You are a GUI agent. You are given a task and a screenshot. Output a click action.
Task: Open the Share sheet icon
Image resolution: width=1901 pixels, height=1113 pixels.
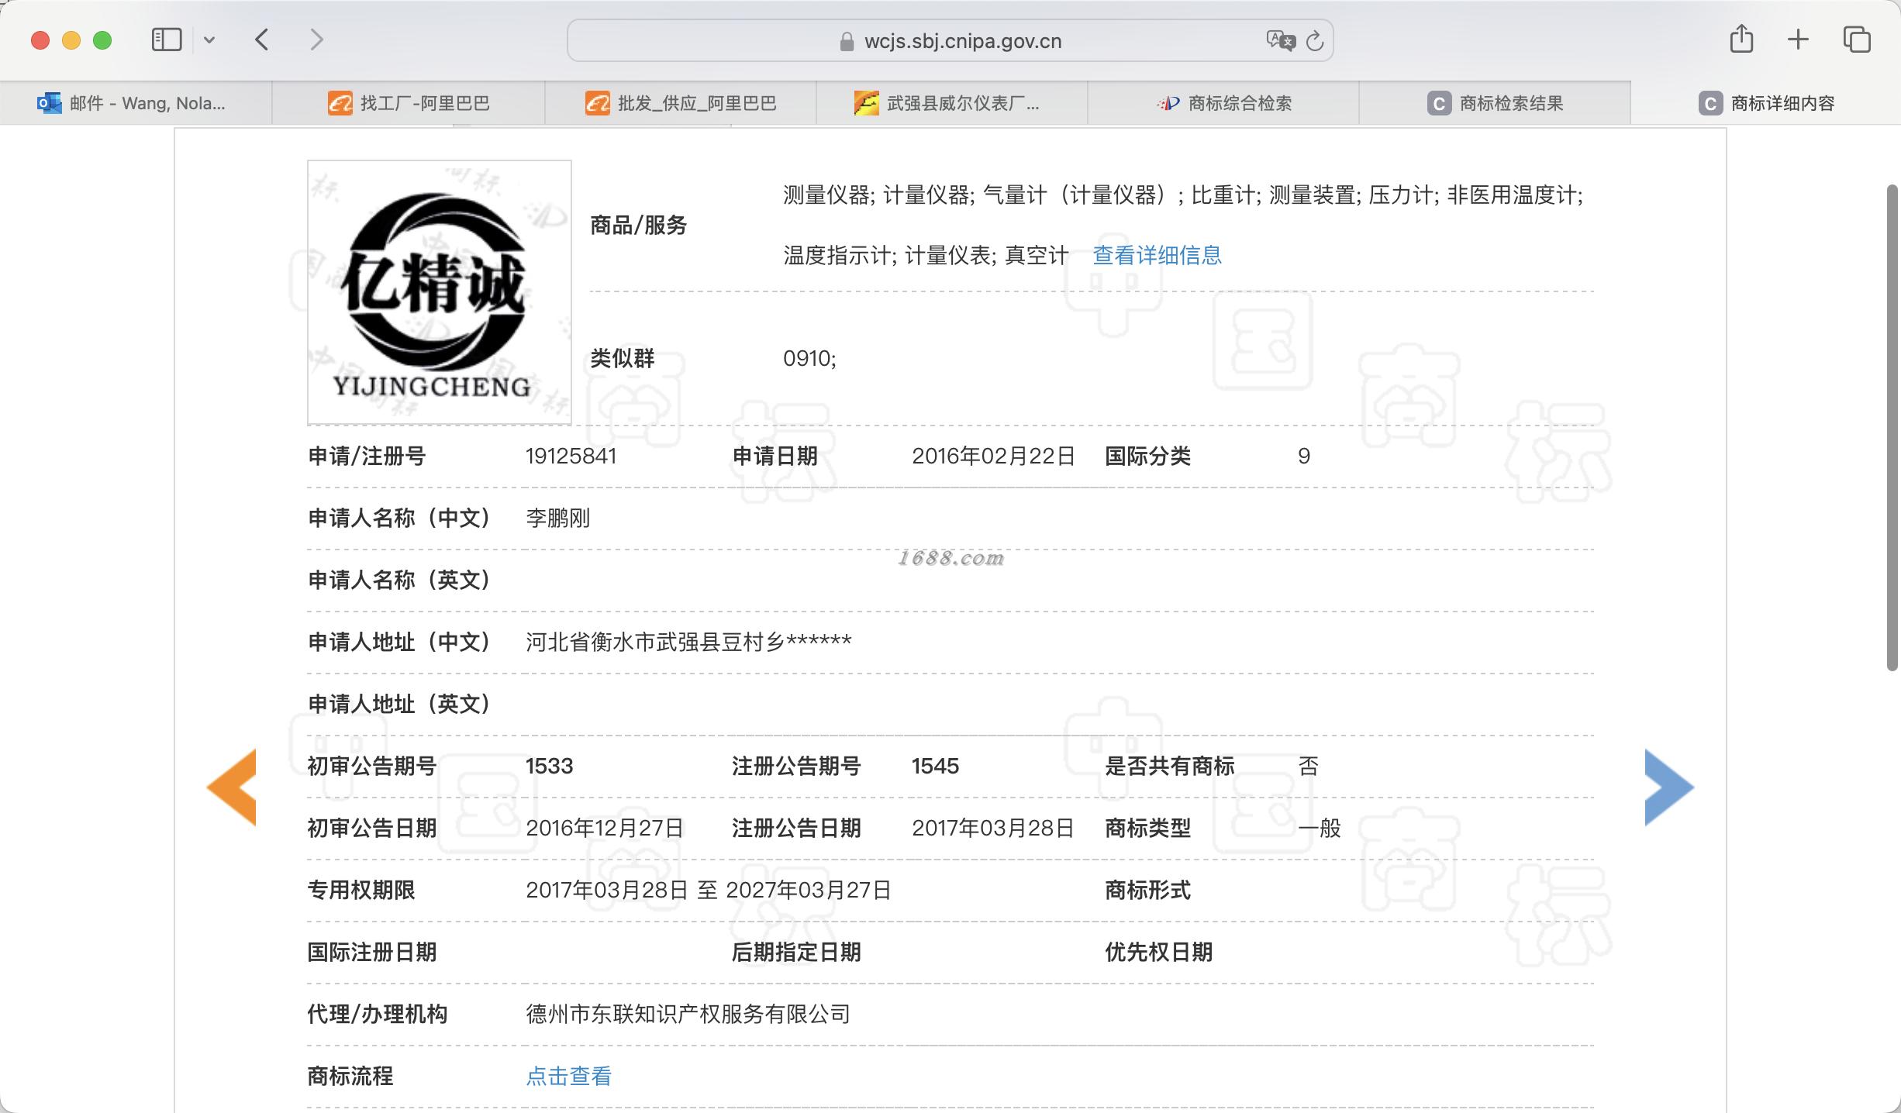pyautogui.click(x=1741, y=39)
